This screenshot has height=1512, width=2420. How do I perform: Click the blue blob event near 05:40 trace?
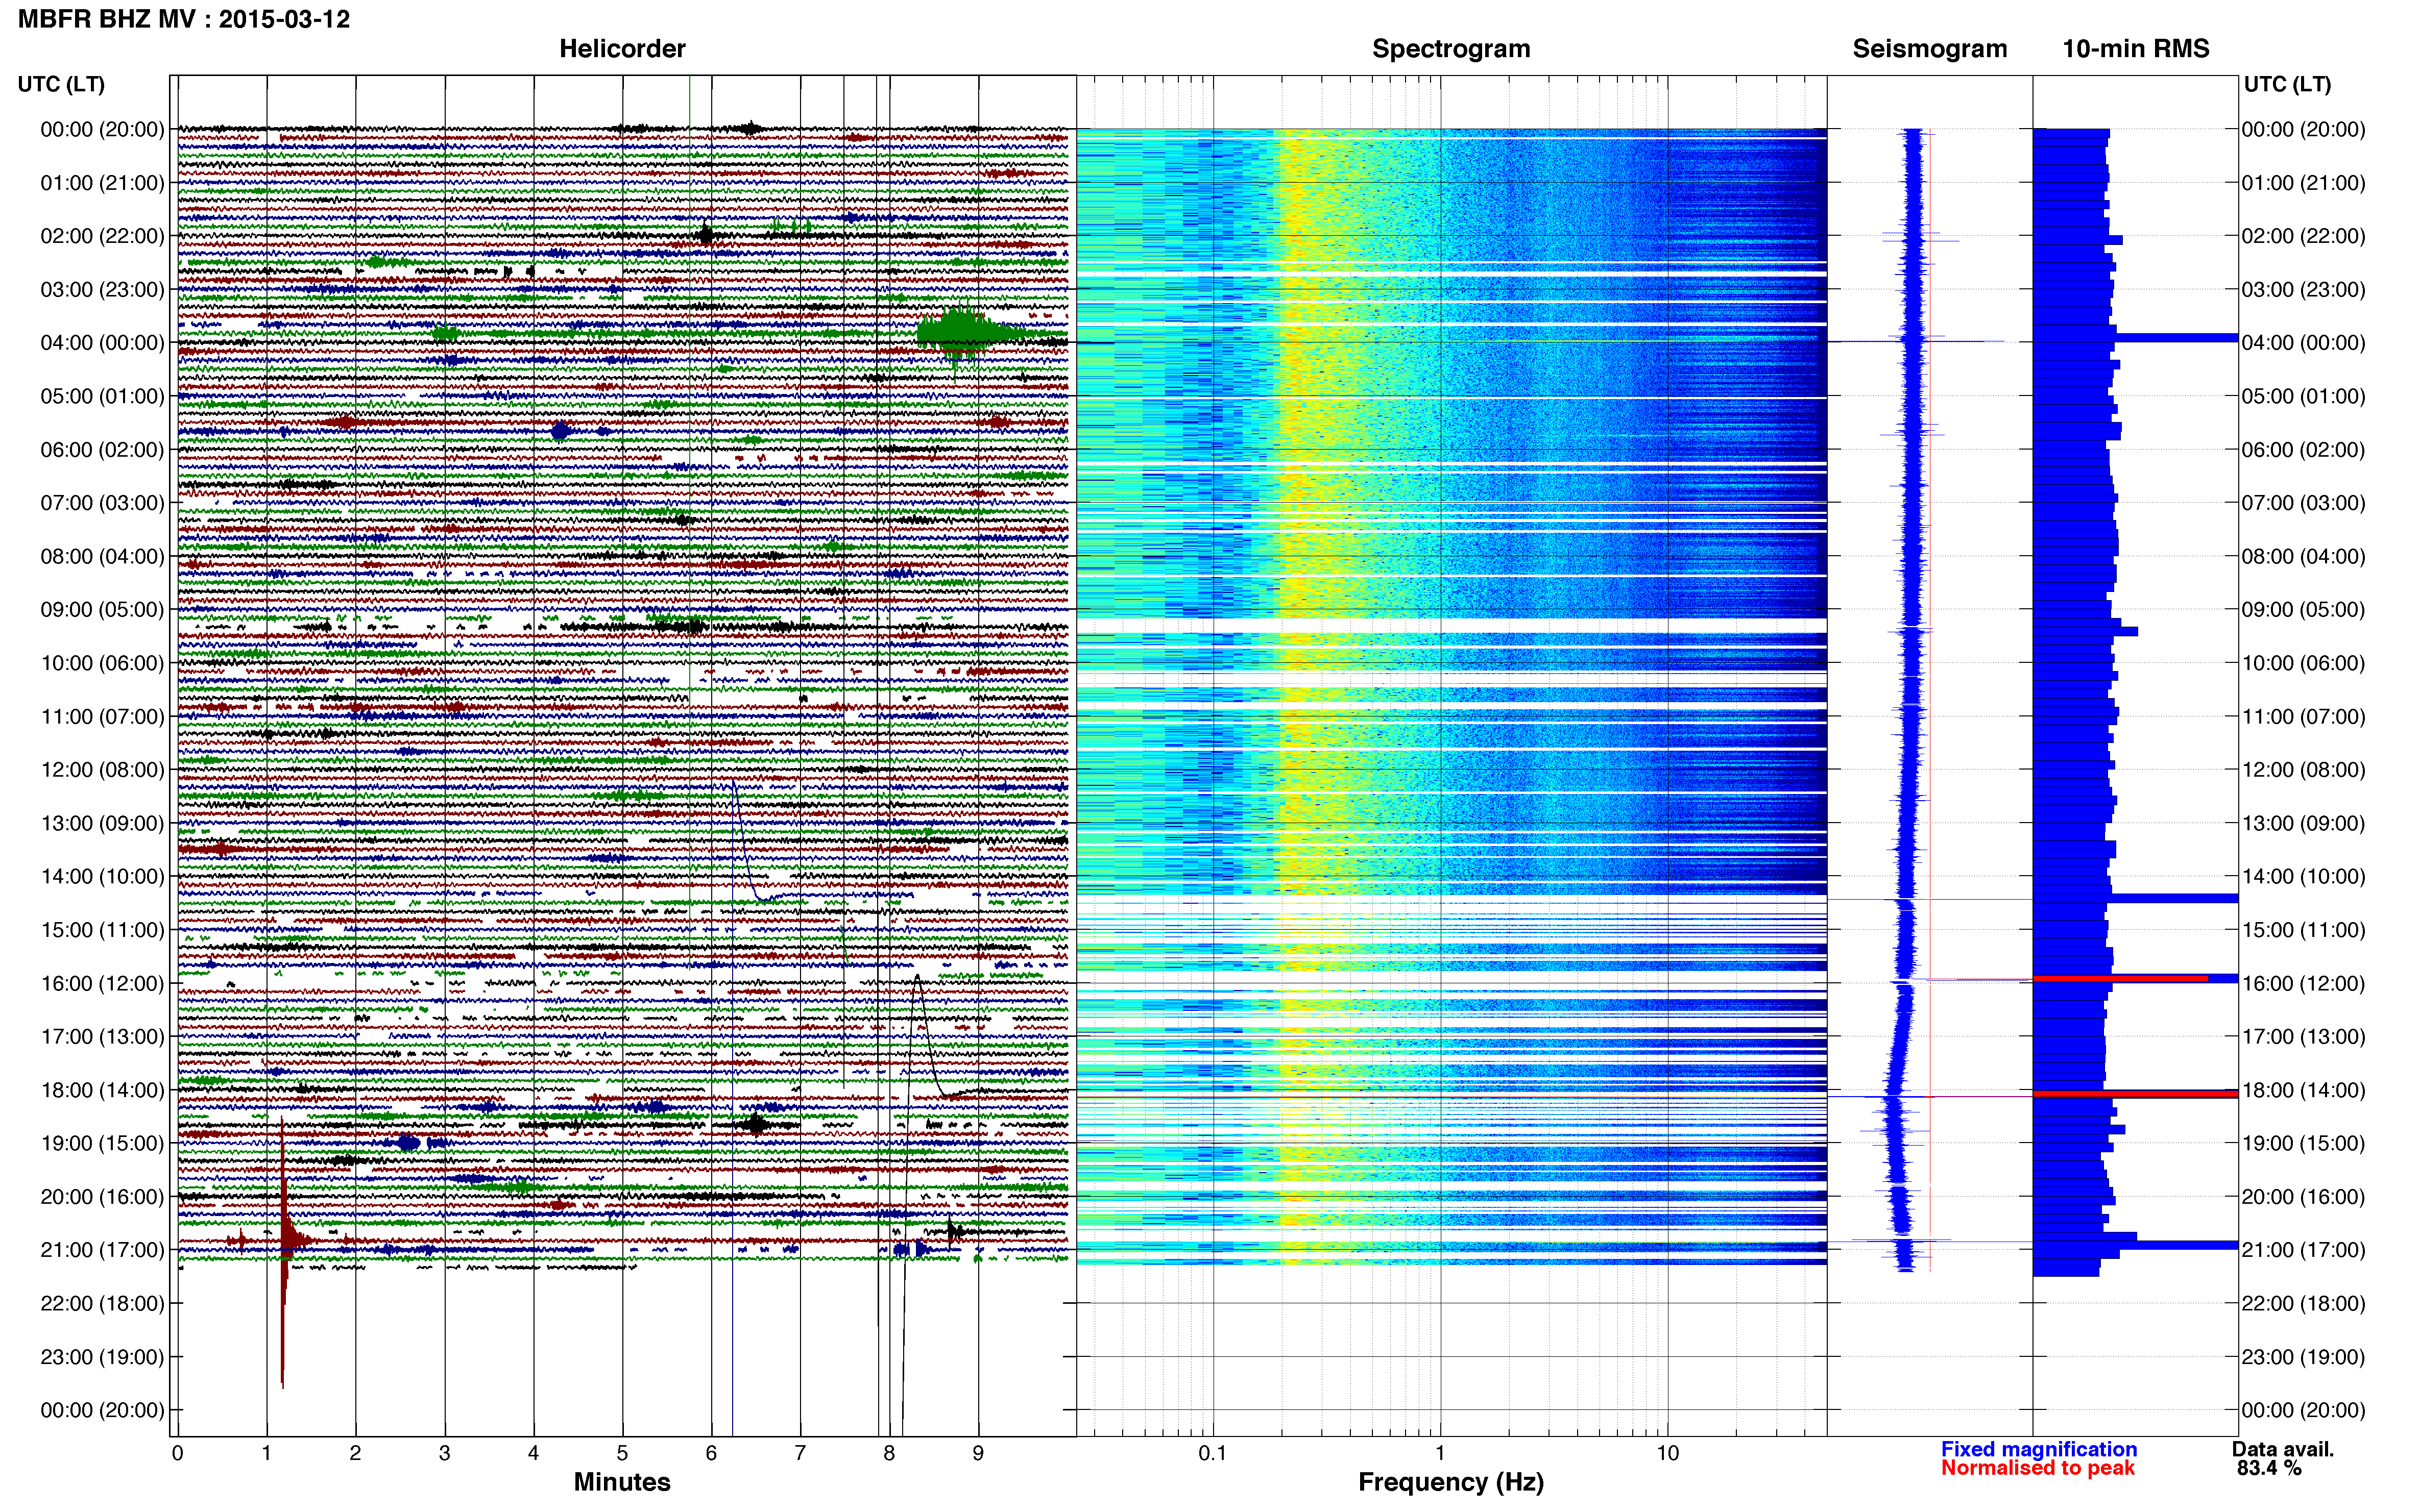pyautogui.click(x=560, y=432)
